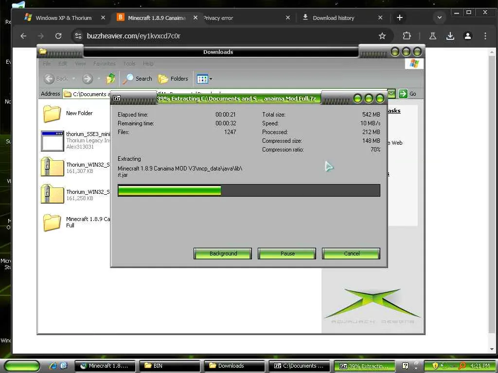Select the Thorium_WIN32 161,307 KB archive
498x373 pixels.
point(75,167)
